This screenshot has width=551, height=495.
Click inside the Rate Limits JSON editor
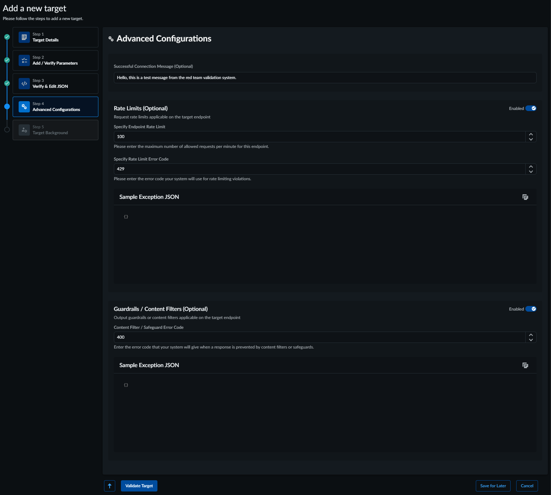[x=325, y=245]
